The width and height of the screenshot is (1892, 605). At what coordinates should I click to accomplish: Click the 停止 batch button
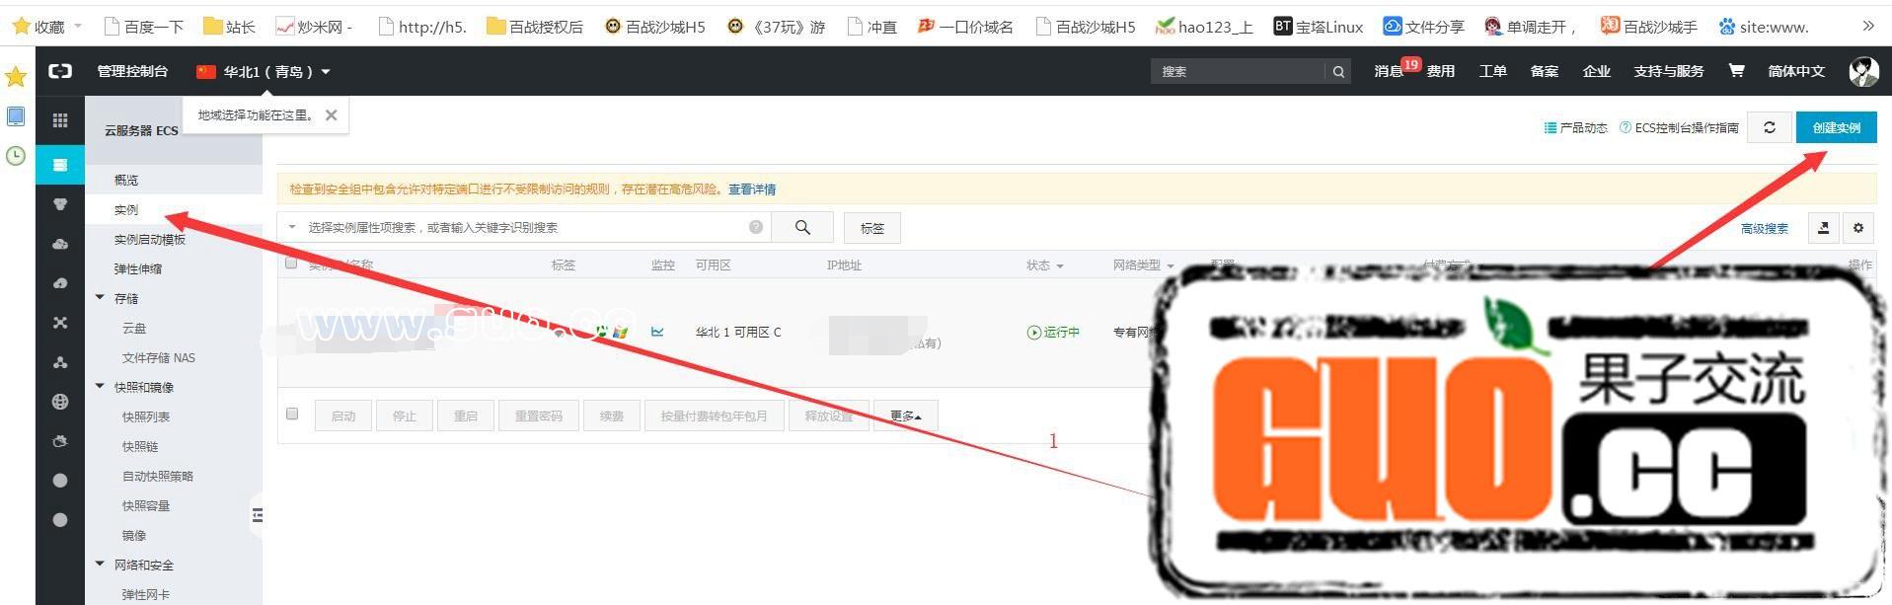click(x=405, y=416)
